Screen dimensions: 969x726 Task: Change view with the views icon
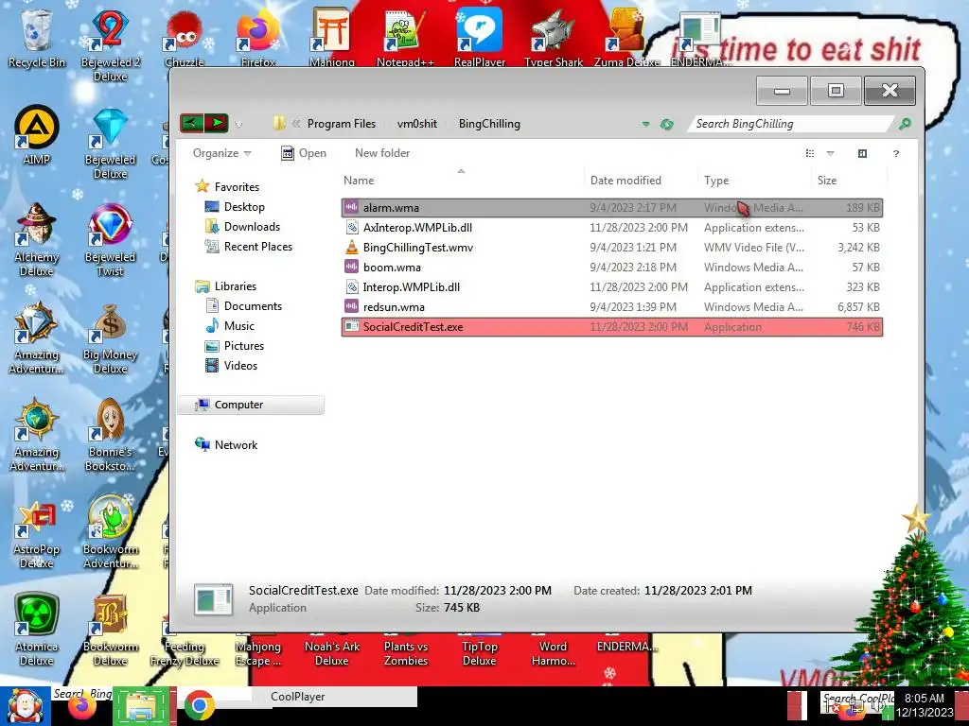pos(810,153)
